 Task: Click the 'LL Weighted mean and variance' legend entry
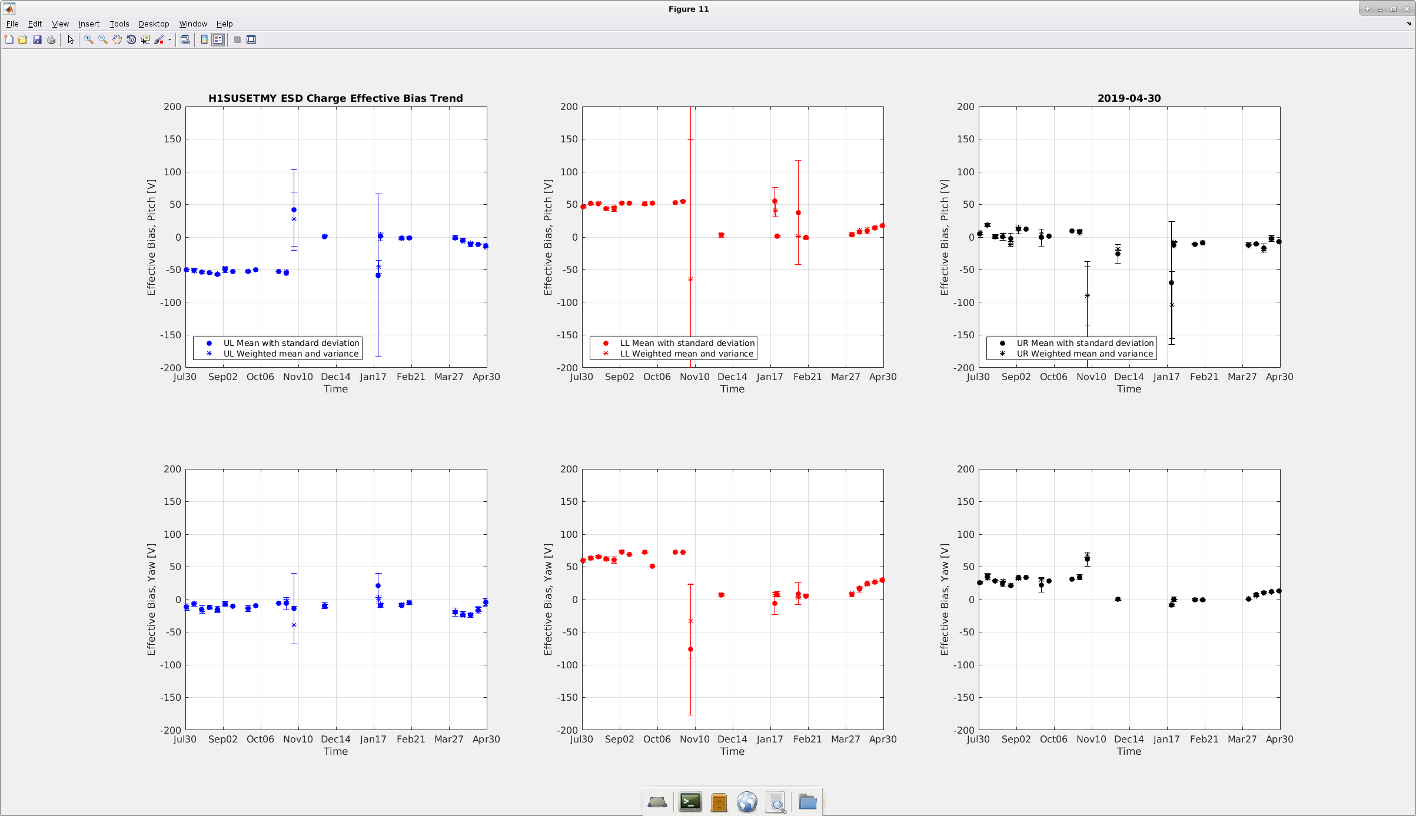[x=687, y=354]
